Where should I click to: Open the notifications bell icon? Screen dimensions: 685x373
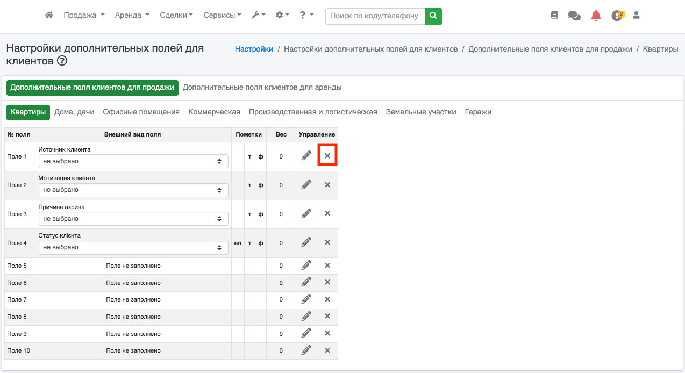596,16
